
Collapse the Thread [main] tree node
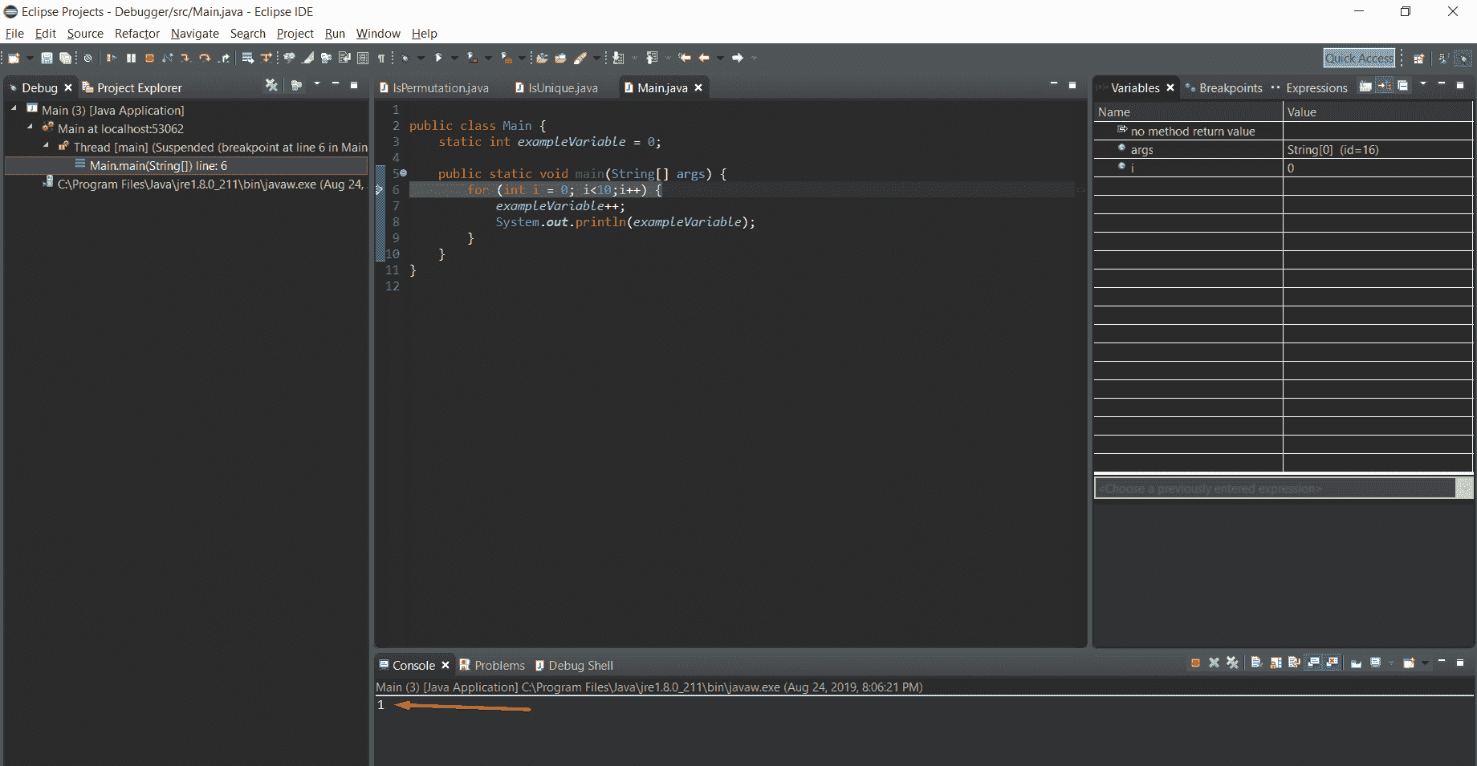click(47, 146)
